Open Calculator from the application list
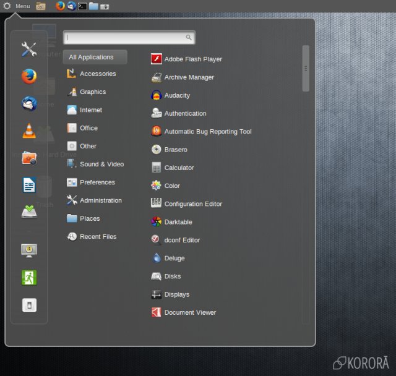 coord(179,168)
